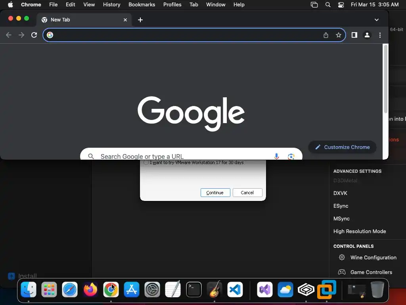This screenshot has width=406, height=305.
Task: Click the Chrome page vertical scrollbar
Action: click(x=385, y=79)
